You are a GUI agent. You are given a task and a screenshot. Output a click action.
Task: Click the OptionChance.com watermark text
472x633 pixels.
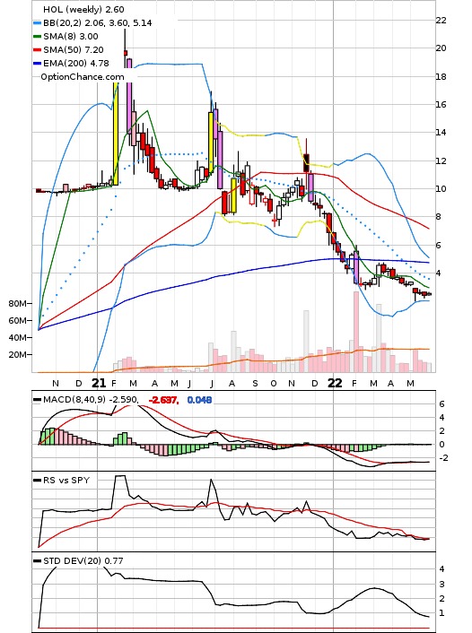(x=83, y=77)
